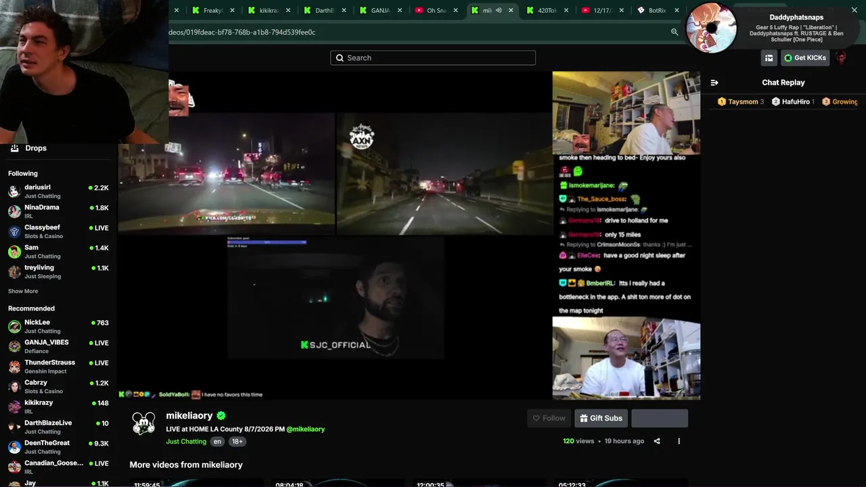
Task: Click the 'Chat Replay' header text
Action: pos(783,83)
